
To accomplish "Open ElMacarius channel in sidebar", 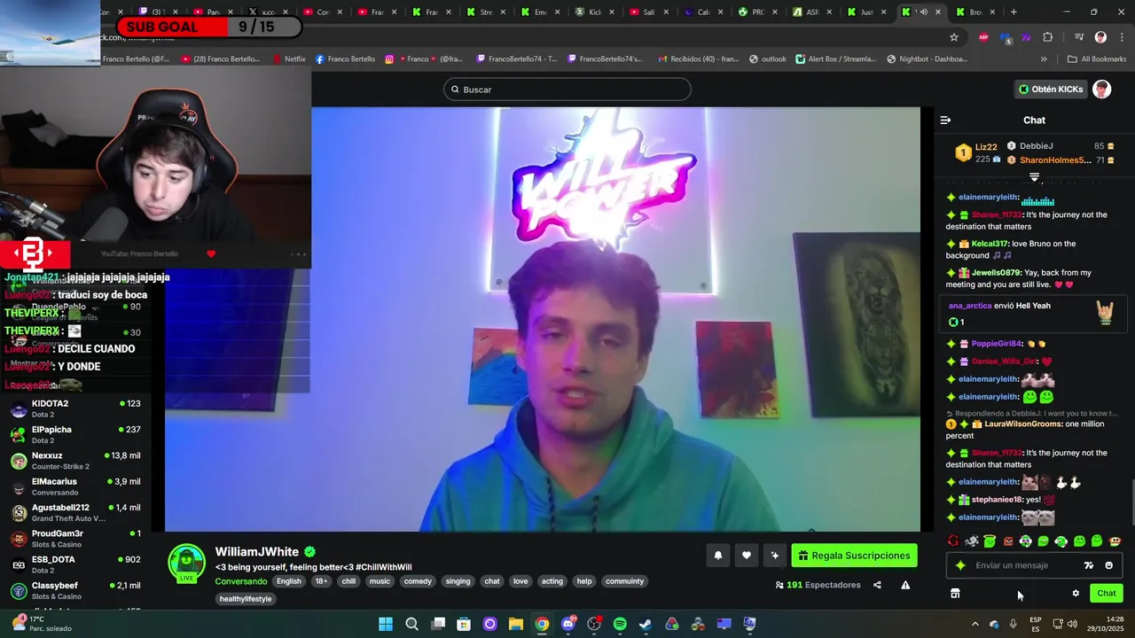I will pyautogui.click(x=75, y=486).
